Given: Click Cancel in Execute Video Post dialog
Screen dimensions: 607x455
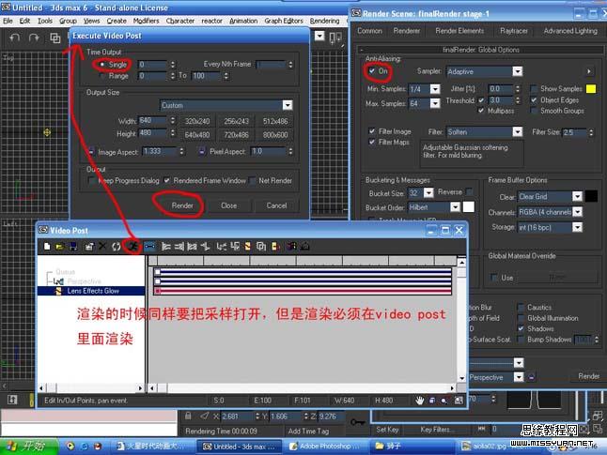Looking at the screenshot, I should [x=276, y=205].
